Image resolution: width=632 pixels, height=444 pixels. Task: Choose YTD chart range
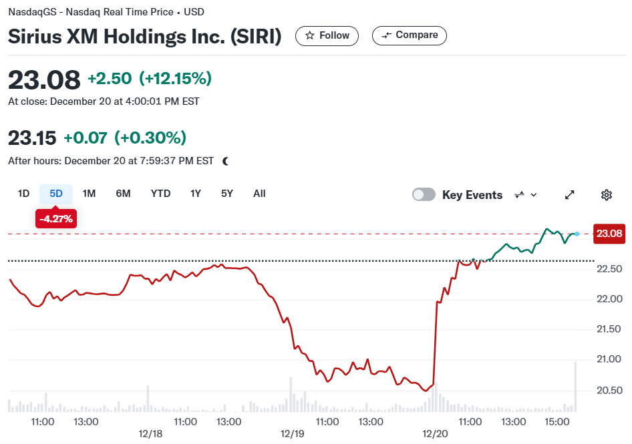coord(160,194)
